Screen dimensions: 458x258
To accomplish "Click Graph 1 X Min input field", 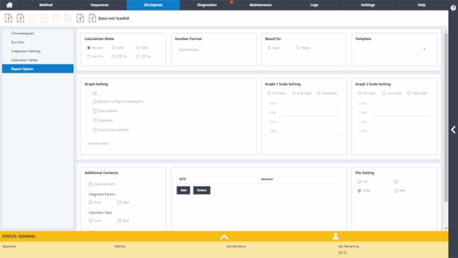I will click(x=310, y=103).
